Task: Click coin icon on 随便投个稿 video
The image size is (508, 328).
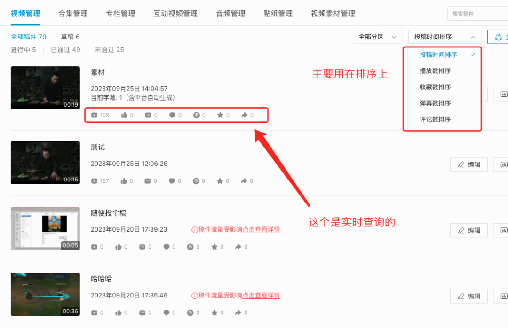Action: point(190,247)
